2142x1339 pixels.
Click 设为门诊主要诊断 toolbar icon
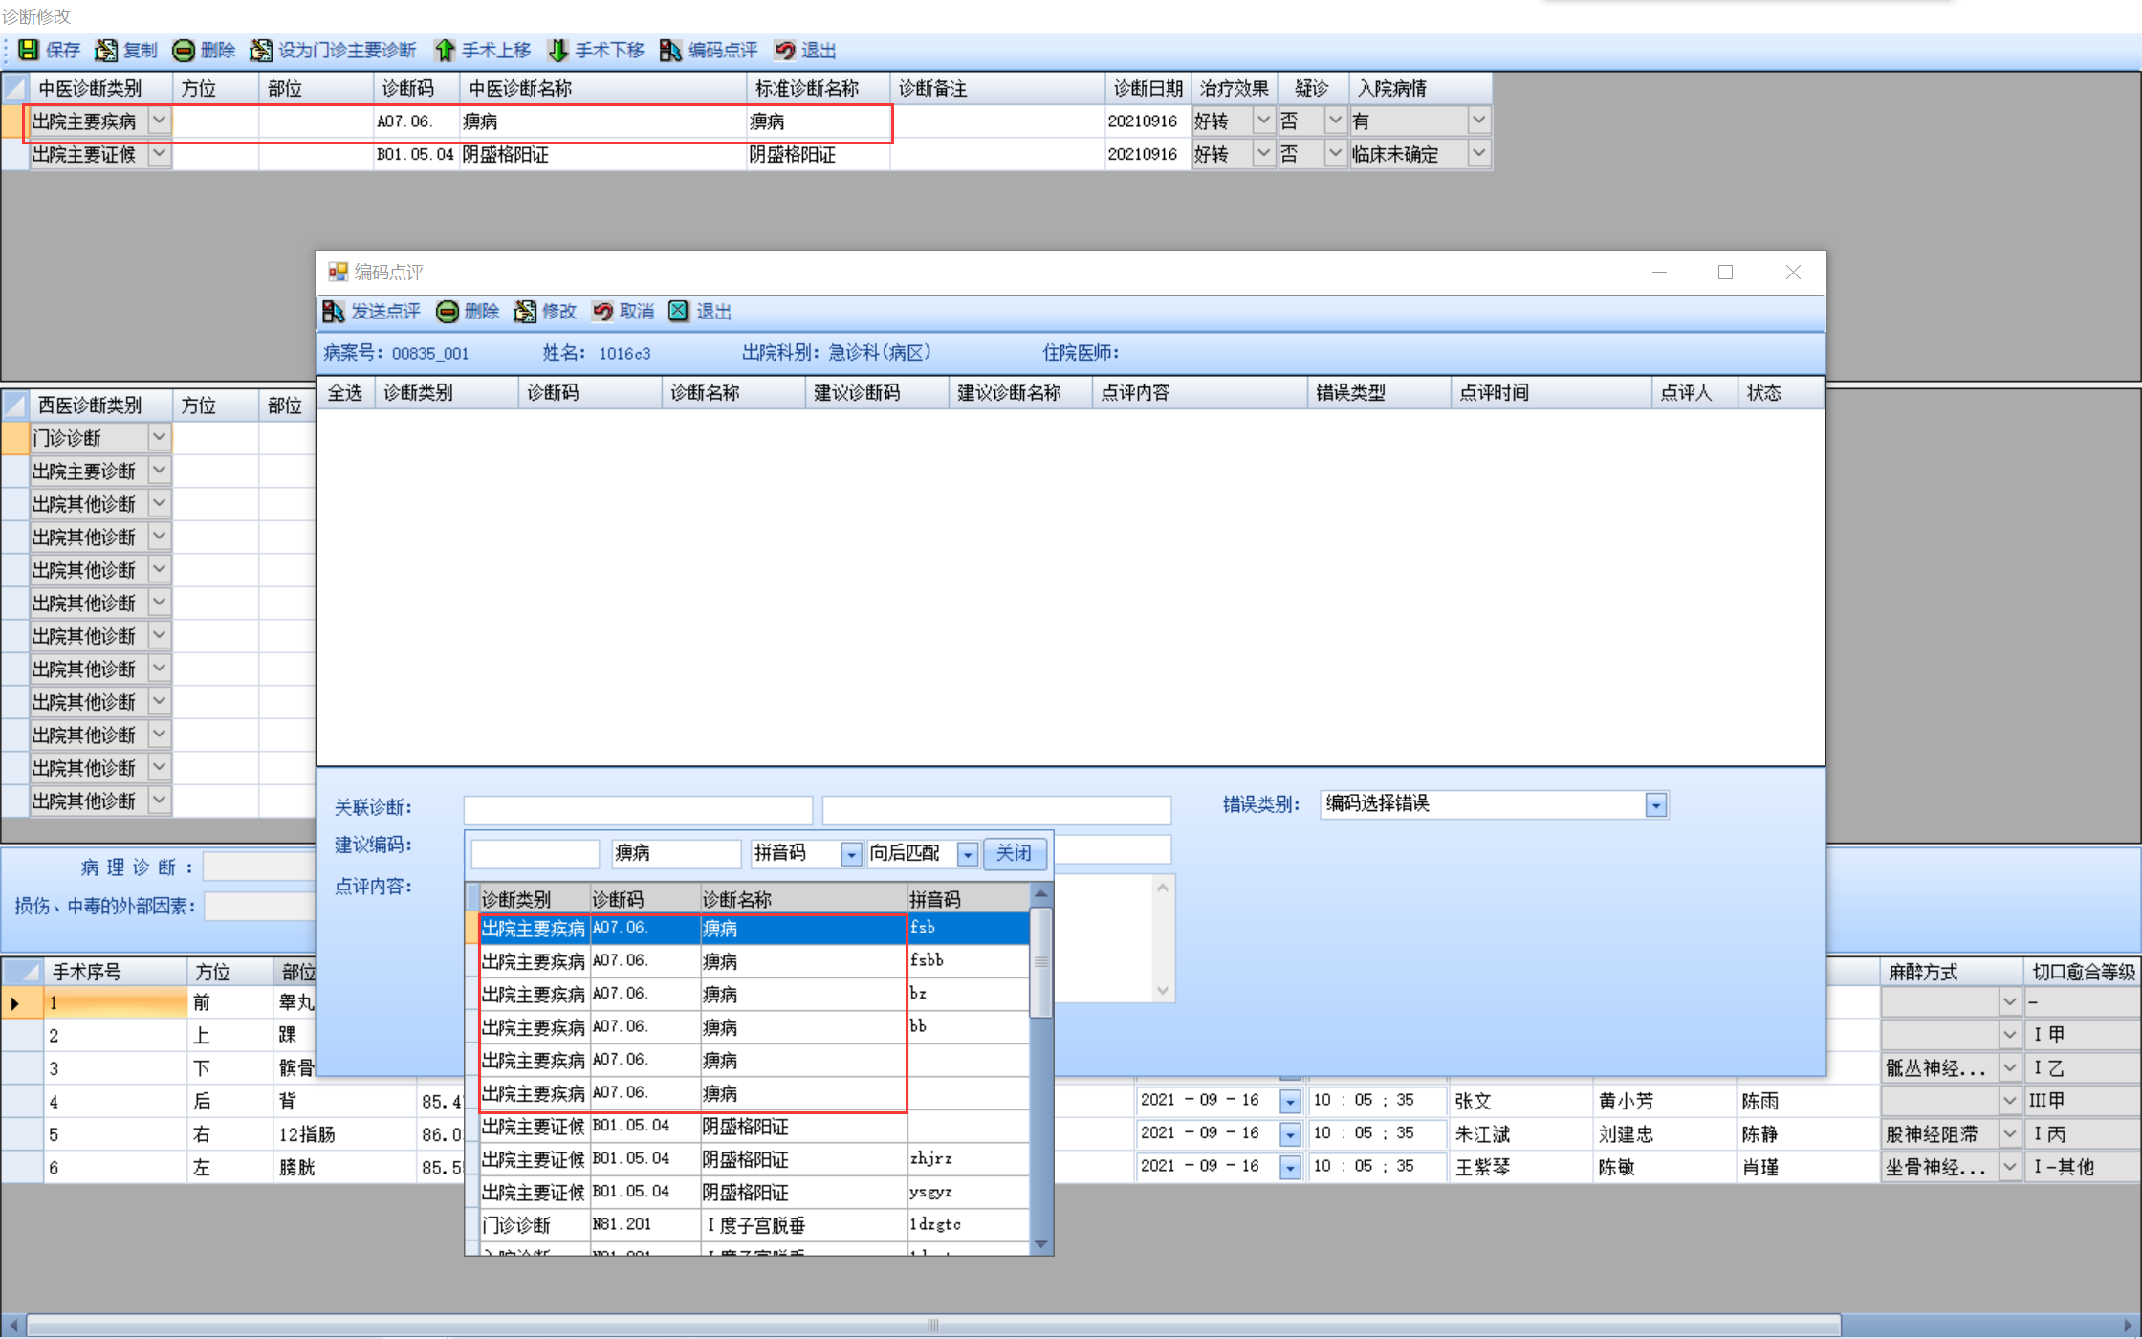point(261,50)
